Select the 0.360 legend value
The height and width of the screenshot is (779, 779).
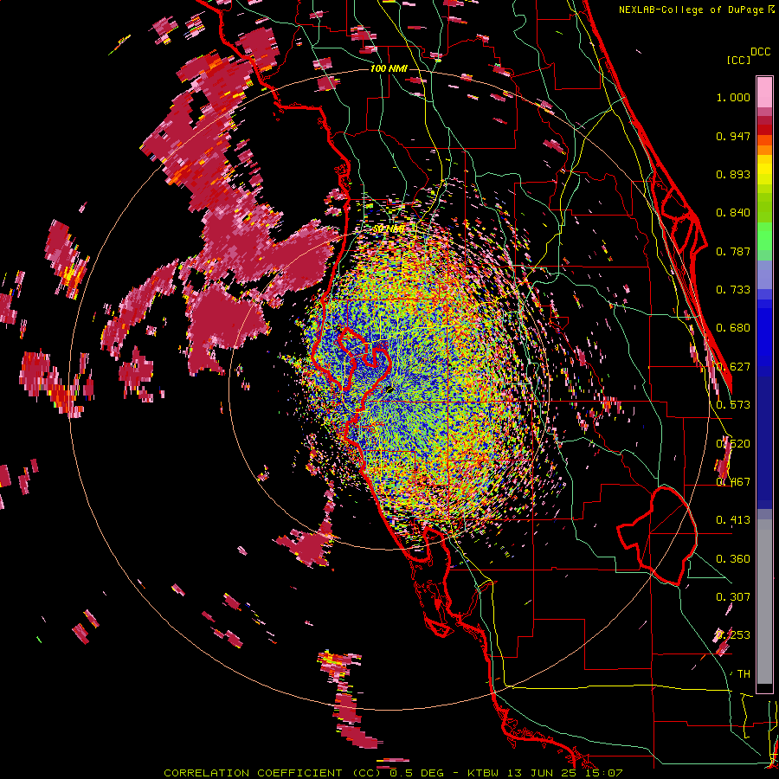pyautogui.click(x=733, y=559)
